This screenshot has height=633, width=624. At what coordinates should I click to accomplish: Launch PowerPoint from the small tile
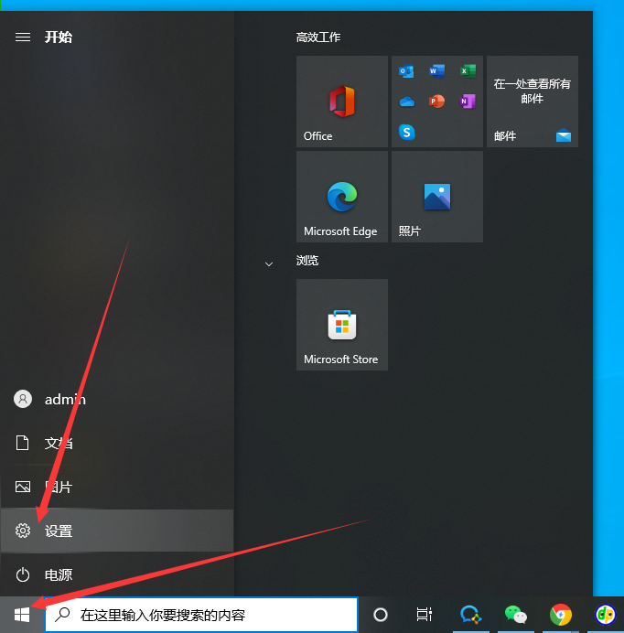tap(437, 102)
